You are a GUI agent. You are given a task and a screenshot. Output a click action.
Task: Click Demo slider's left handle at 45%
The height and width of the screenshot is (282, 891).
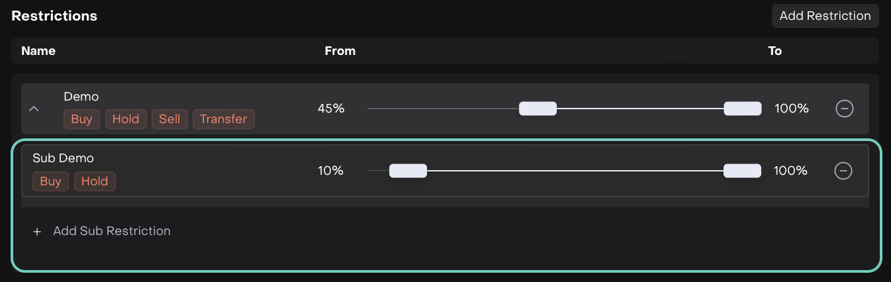click(x=538, y=109)
